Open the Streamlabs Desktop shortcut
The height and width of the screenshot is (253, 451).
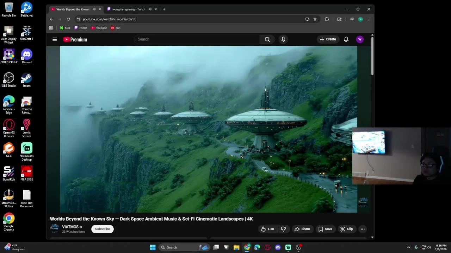tap(27, 152)
